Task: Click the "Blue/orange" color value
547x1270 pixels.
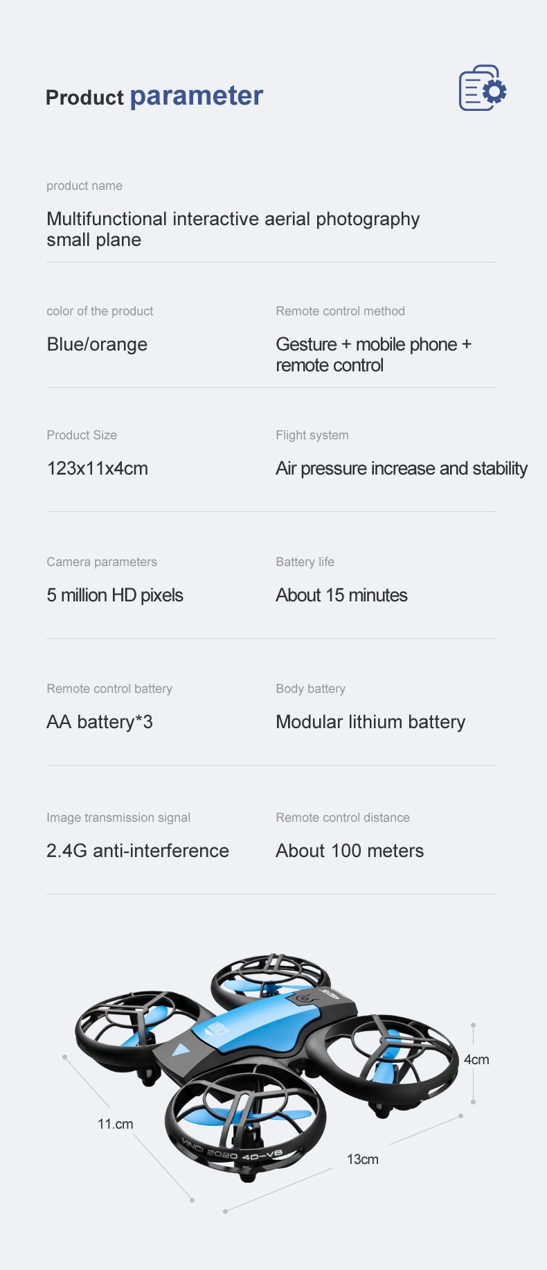Action: (x=97, y=344)
